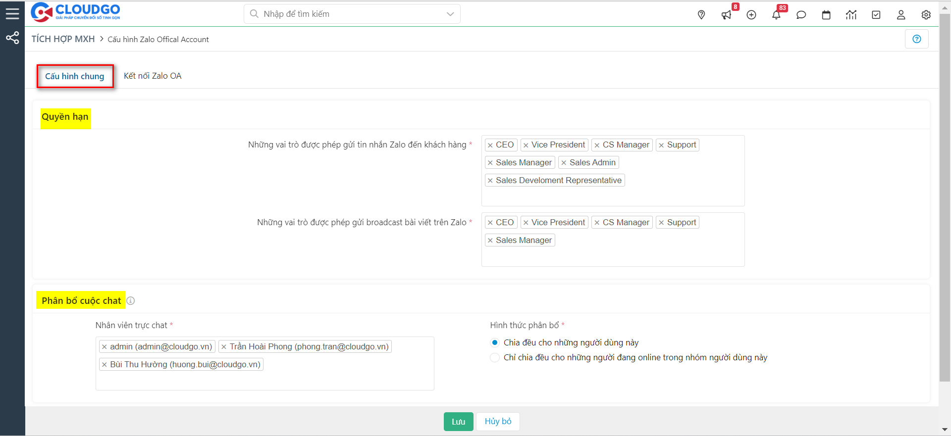951x436 pixels.
Task: Select 'Chỉ chia đều cho những người đang online' option
Action: click(x=495, y=357)
